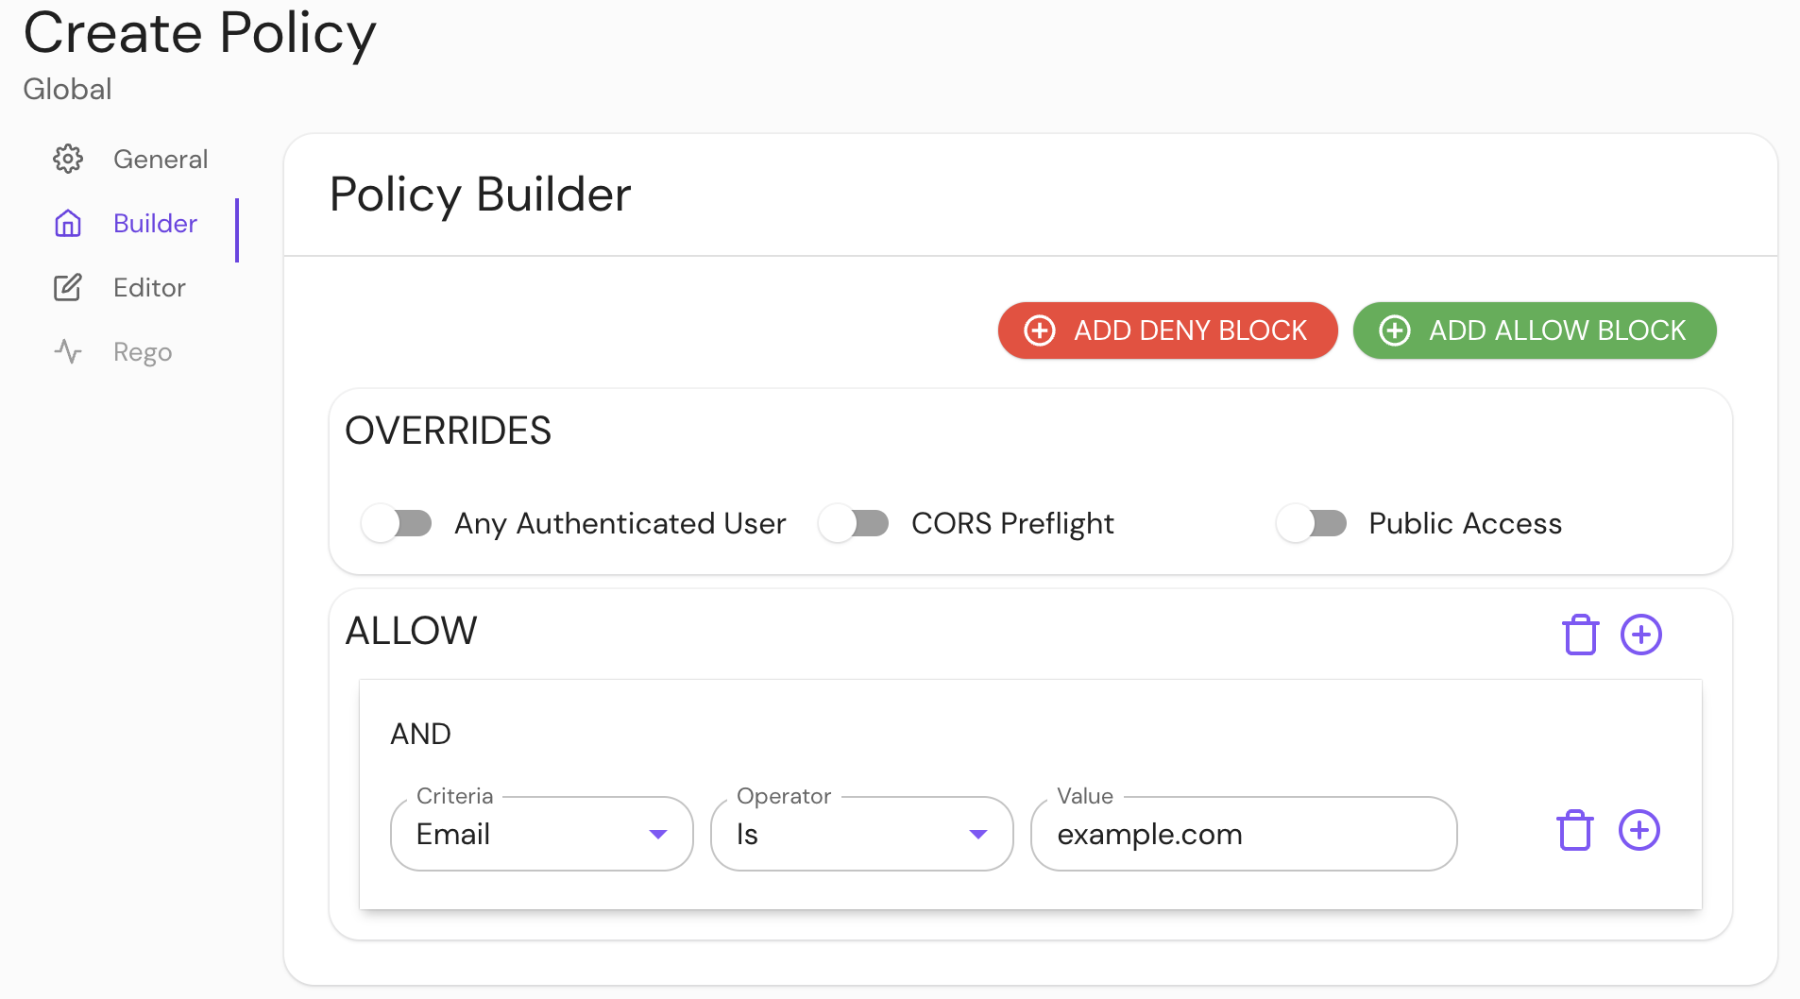This screenshot has width=1800, height=999.
Task: Click the plus circle in the ALLOW header
Action: (1641, 635)
